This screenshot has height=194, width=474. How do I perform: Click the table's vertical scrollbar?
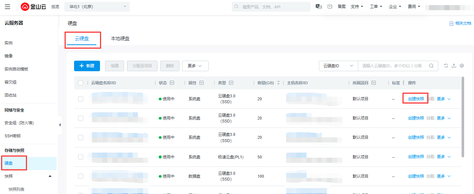463,116
